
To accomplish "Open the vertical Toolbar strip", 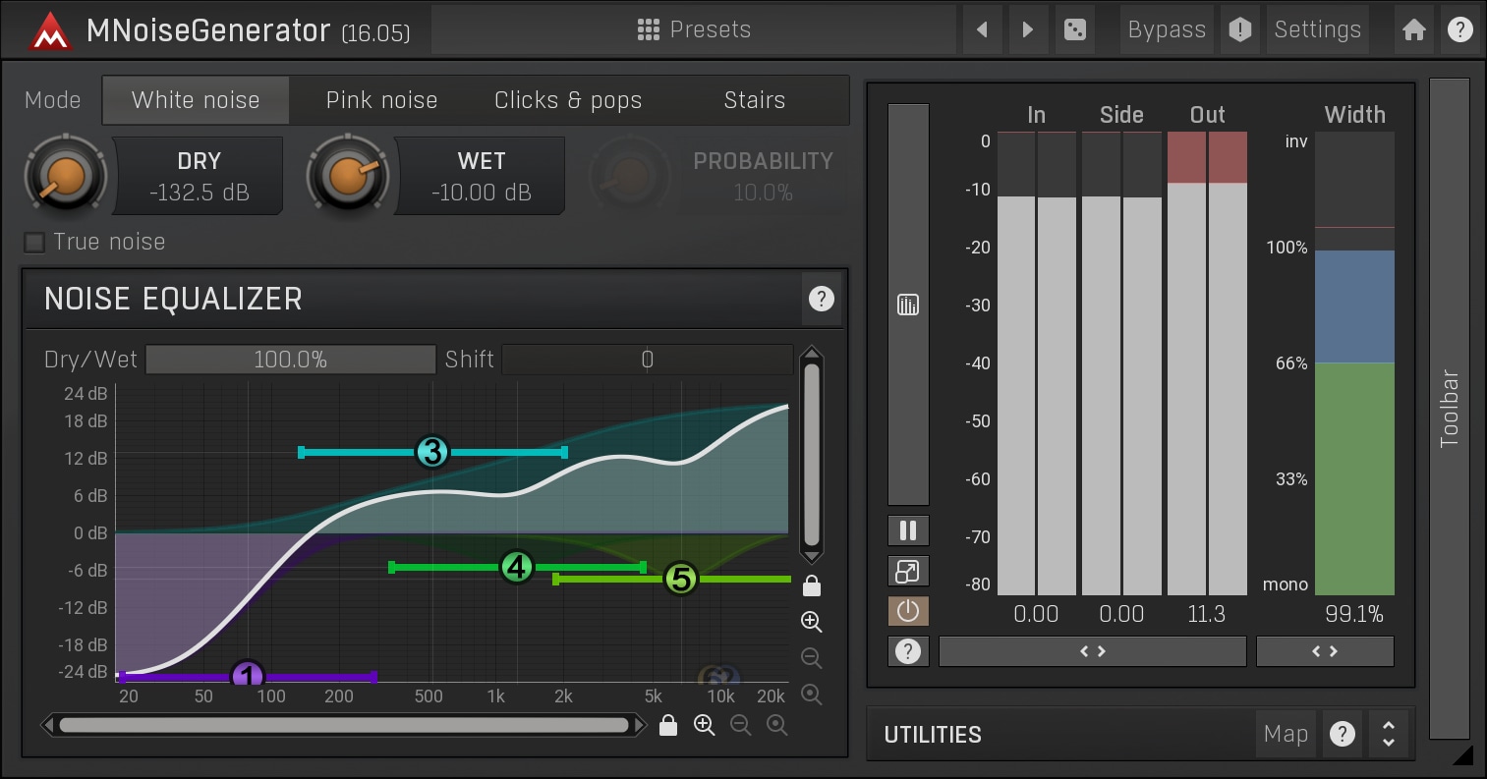I will point(1450,409).
